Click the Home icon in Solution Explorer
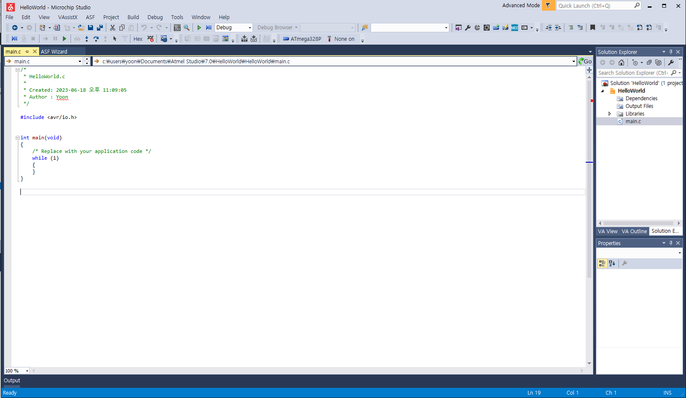Image resolution: width=686 pixels, height=398 pixels. click(621, 62)
